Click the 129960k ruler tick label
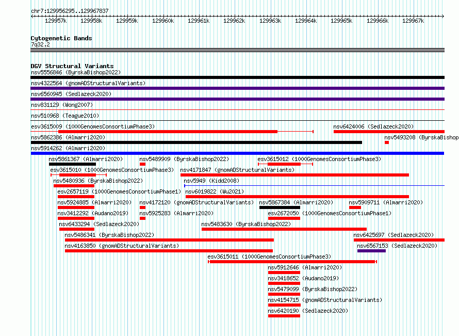The width and height of the screenshot is (459, 336). (163, 21)
